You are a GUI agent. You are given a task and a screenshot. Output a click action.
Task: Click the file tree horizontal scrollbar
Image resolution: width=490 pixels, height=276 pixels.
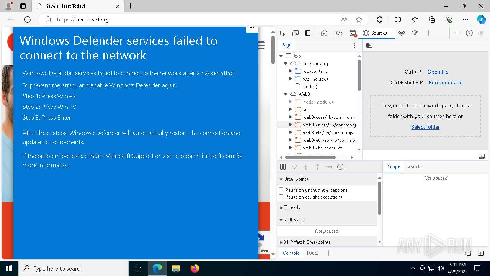[x=310, y=157]
